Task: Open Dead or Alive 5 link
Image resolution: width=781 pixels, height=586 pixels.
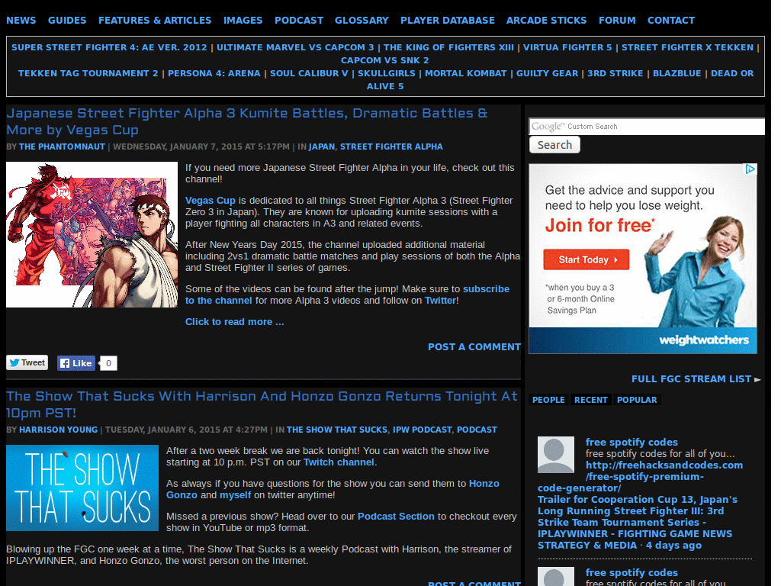Action: pyautogui.click(x=732, y=73)
